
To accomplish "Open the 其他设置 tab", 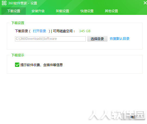I will [x=111, y=11].
